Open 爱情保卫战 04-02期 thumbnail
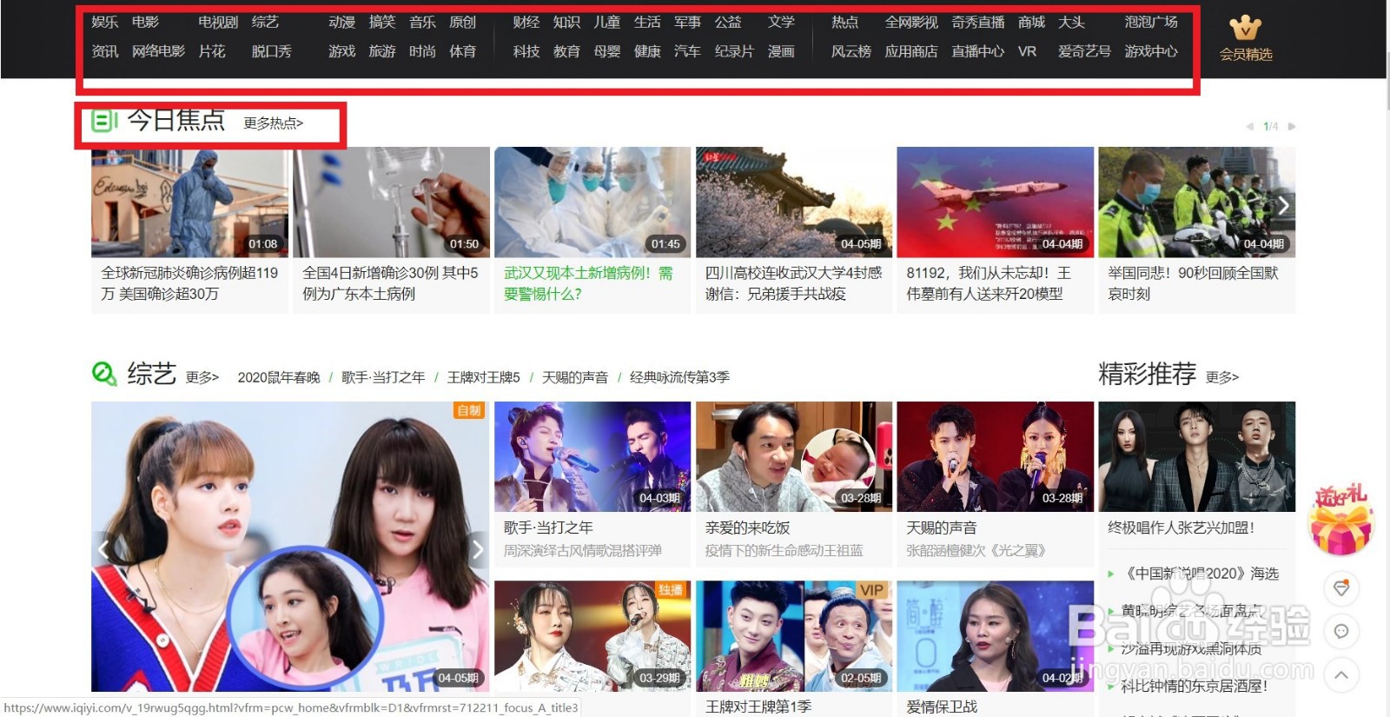Viewport: 1390px width, 717px height. pyautogui.click(x=996, y=636)
